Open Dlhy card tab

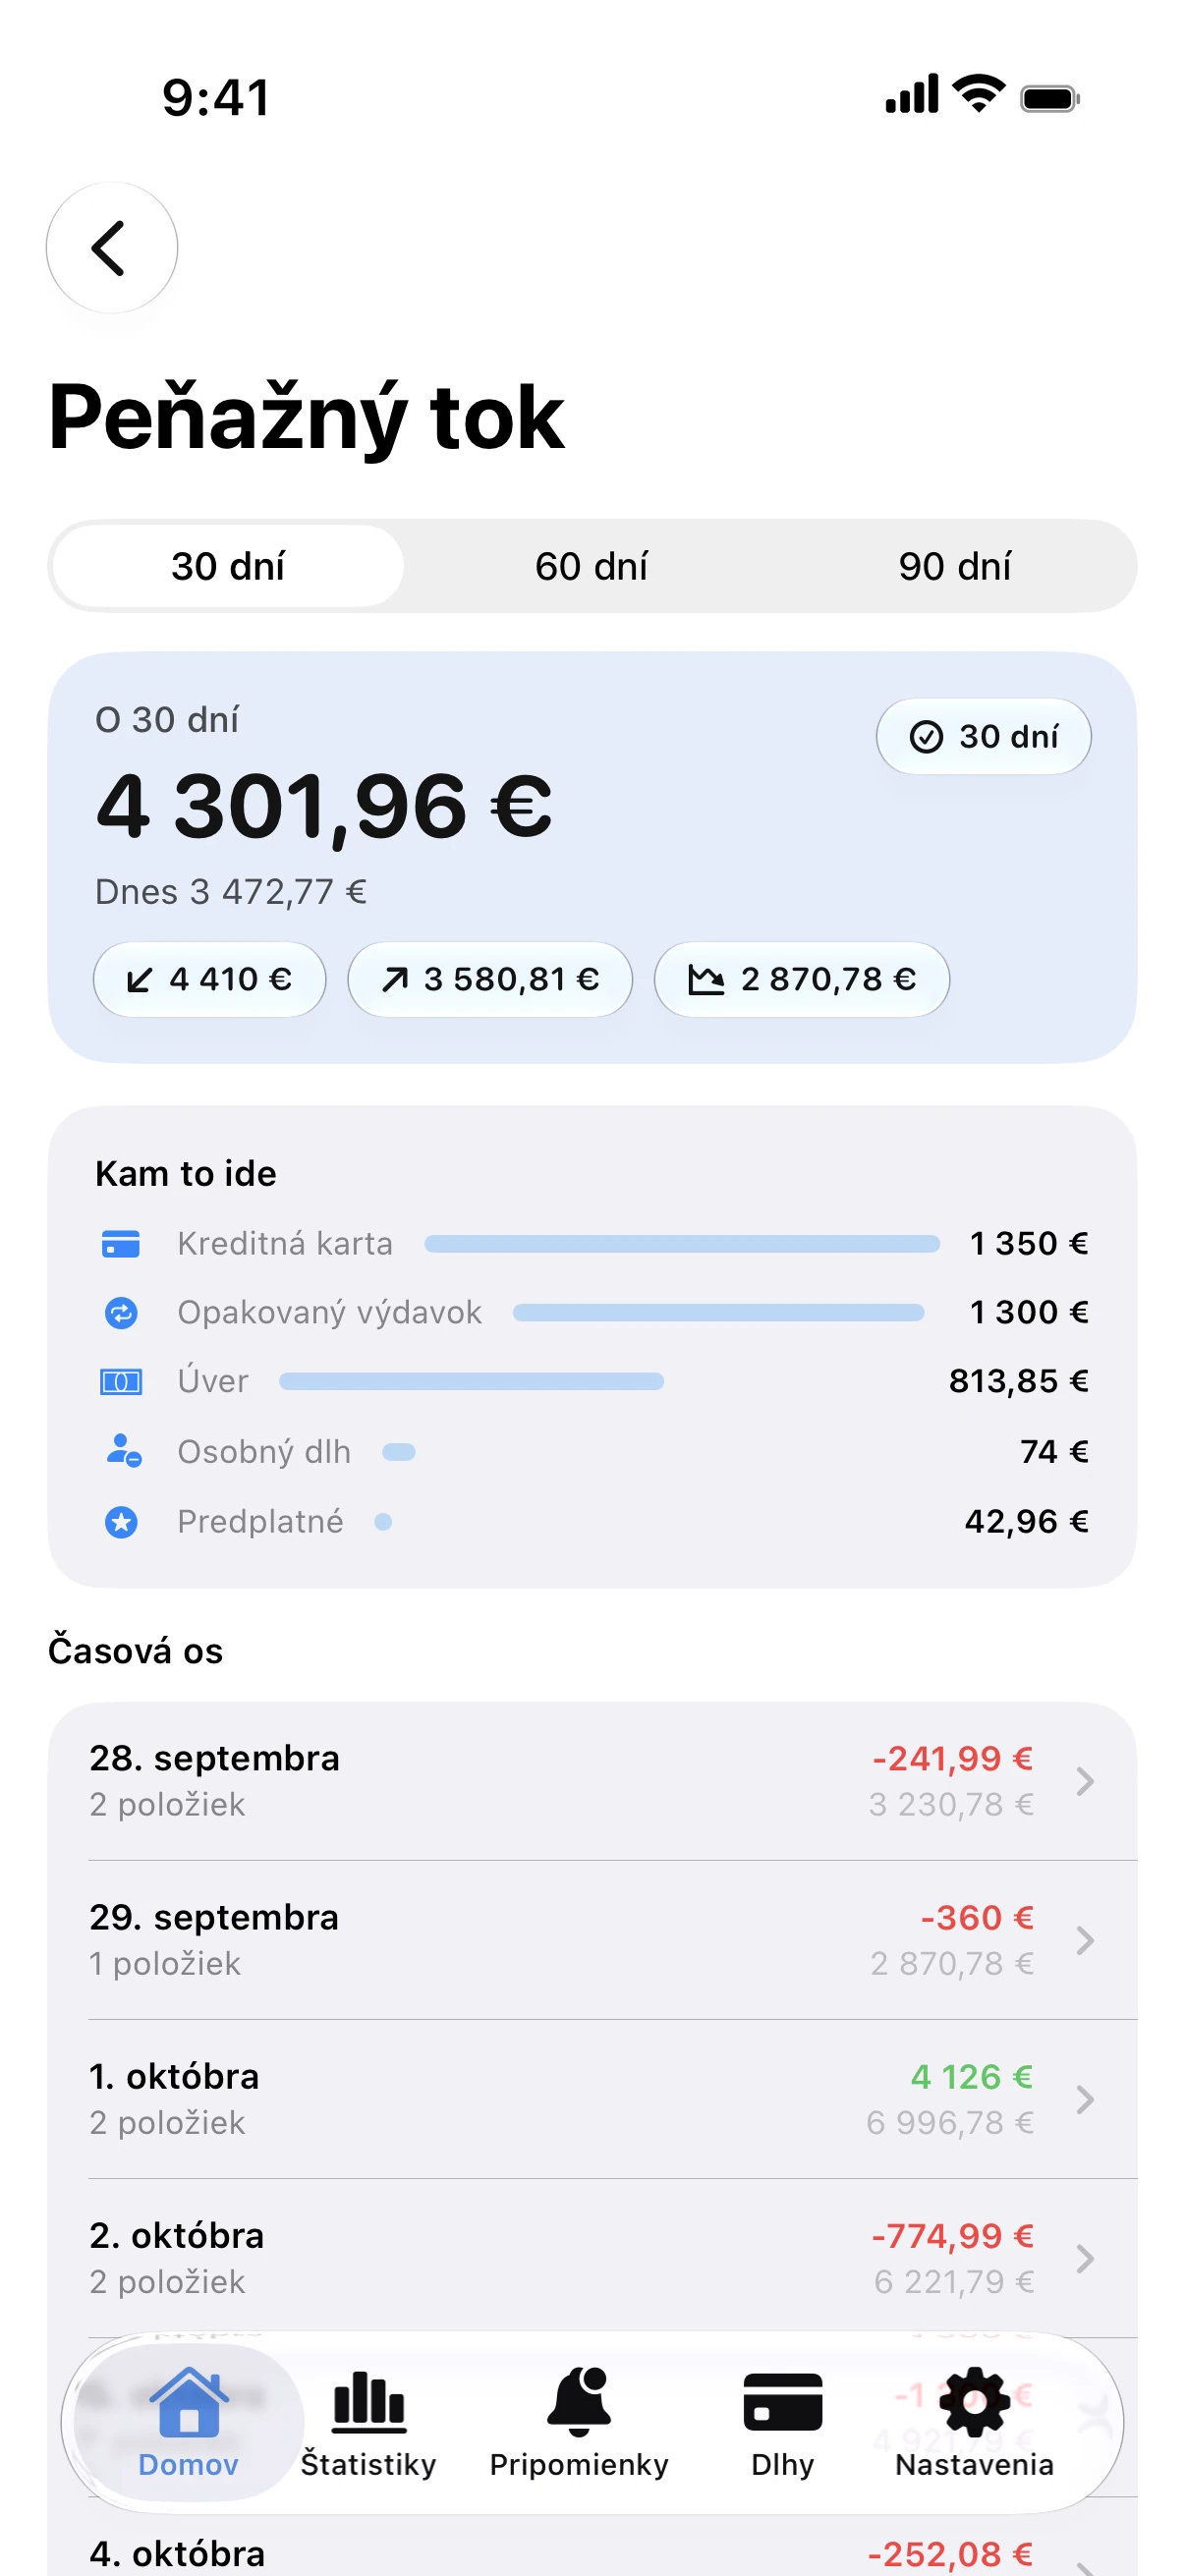(782, 2422)
